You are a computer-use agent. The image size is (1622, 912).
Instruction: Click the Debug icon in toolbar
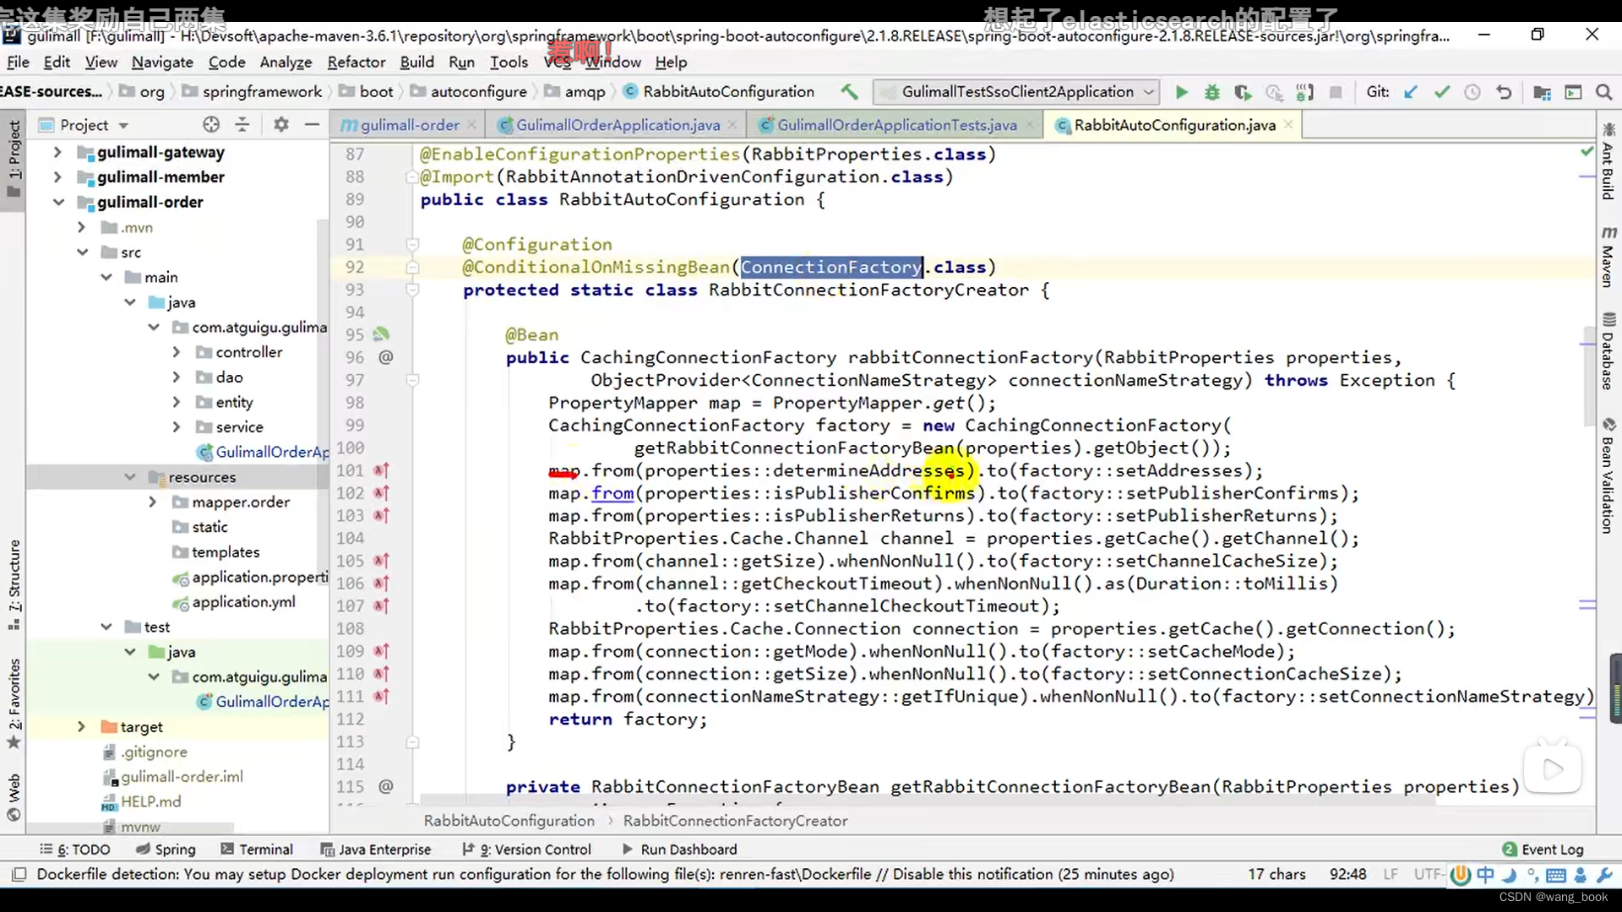[1212, 91]
